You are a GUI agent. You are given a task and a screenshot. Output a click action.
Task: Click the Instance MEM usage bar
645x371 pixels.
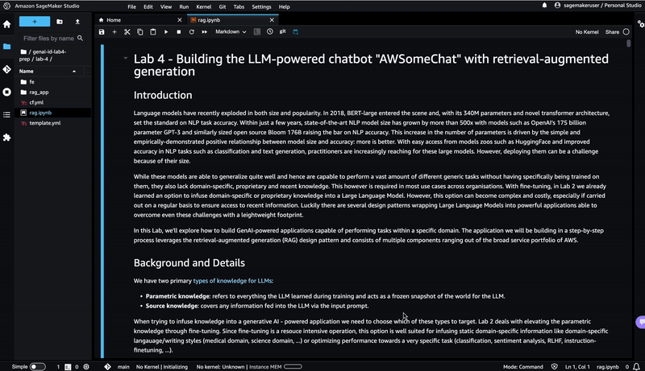[x=293, y=366]
